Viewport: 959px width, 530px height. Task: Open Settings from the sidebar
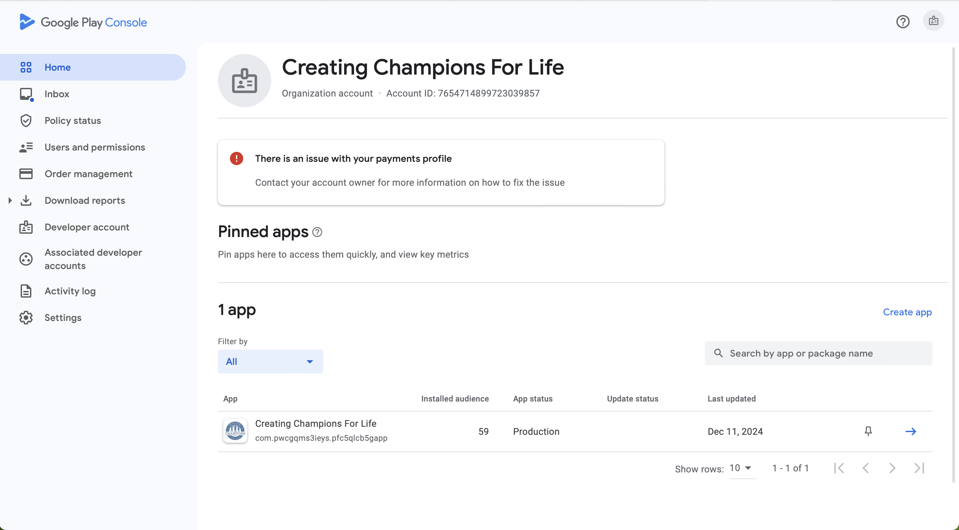63,318
